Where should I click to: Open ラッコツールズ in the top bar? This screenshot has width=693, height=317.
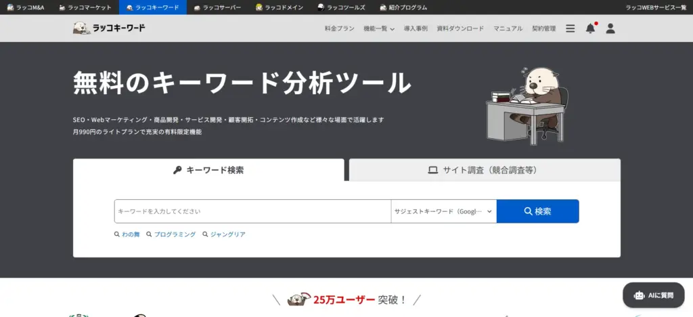(x=341, y=7)
